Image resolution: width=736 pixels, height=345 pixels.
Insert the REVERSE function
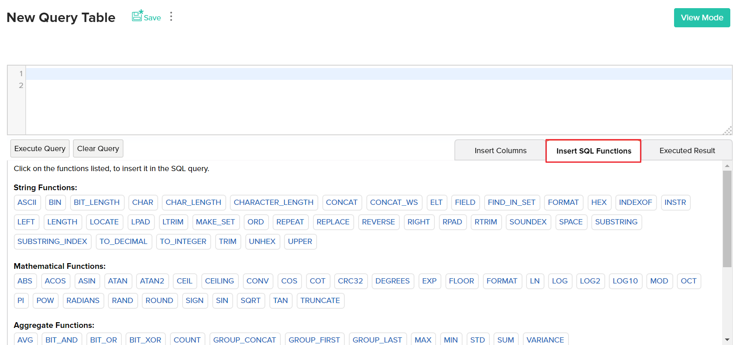(379, 222)
